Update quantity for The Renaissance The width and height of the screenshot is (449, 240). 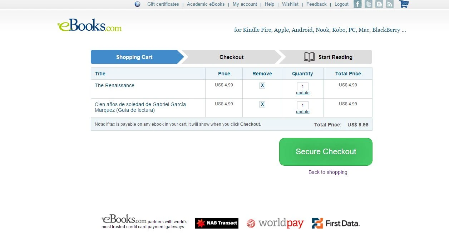point(302,93)
